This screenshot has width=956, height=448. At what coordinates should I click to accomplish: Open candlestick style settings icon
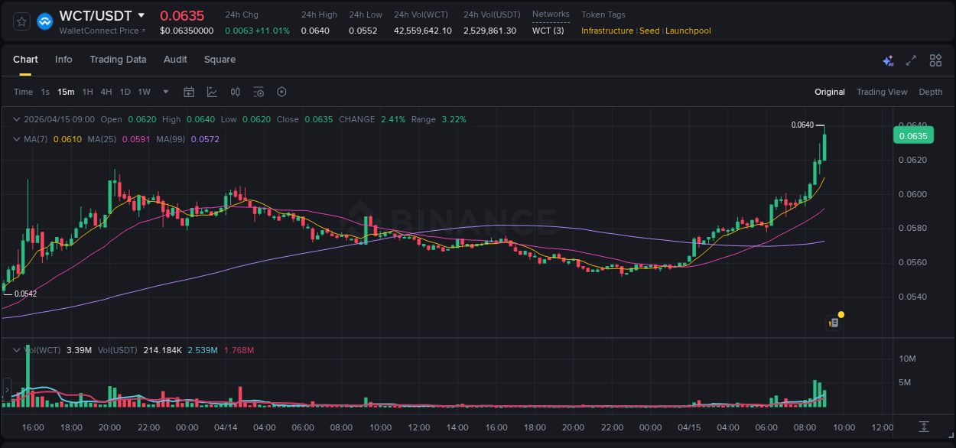235,92
